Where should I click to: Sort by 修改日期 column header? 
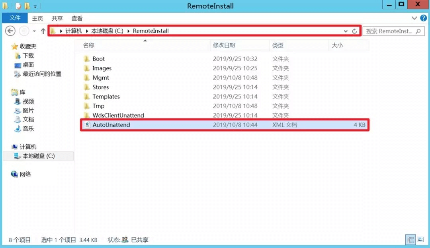coord(224,45)
